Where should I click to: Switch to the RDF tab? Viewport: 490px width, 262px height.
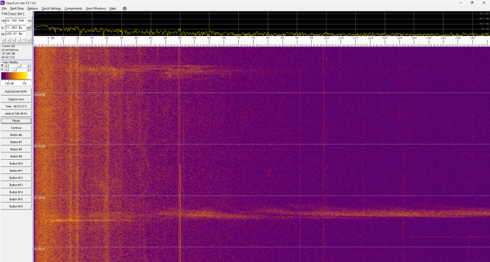[x=20, y=14]
